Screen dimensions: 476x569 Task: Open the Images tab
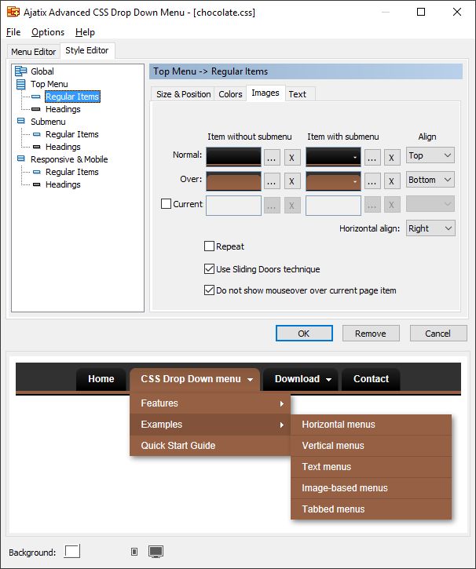pyautogui.click(x=265, y=93)
